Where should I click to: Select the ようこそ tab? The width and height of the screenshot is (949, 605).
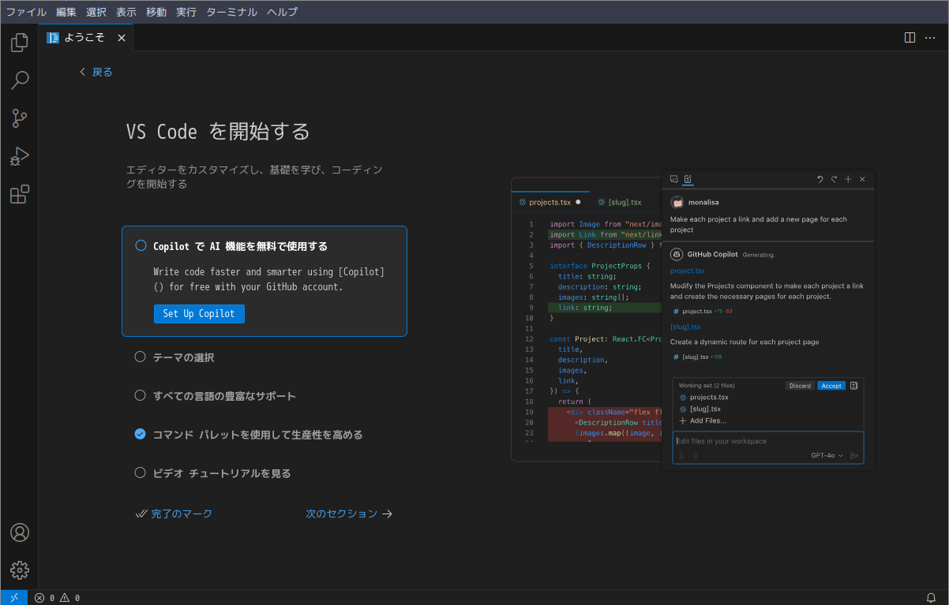pyautogui.click(x=85, y=37)
